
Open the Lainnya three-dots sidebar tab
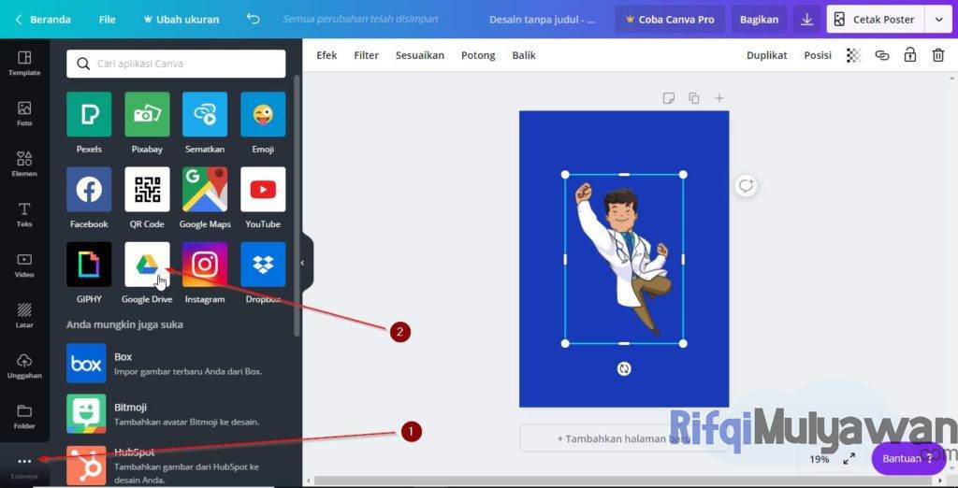[x=24, y=466]
